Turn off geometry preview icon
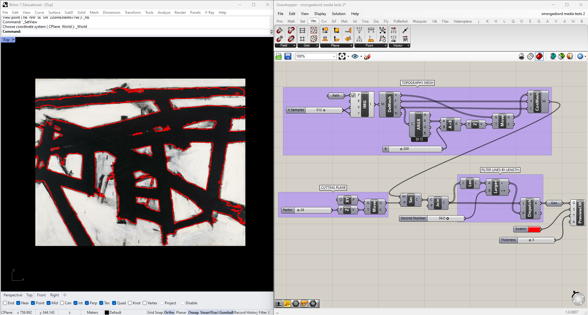The height and width of the screenshot is (315, 588). pos(522,56)
